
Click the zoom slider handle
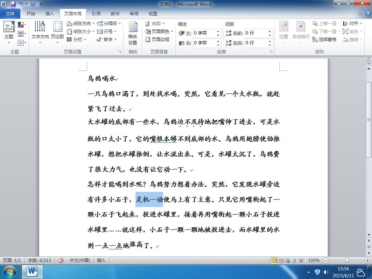tap(347, 260)
